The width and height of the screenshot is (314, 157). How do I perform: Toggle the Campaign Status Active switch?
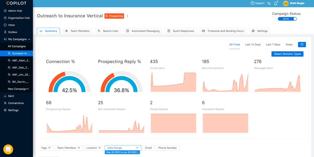287,19
